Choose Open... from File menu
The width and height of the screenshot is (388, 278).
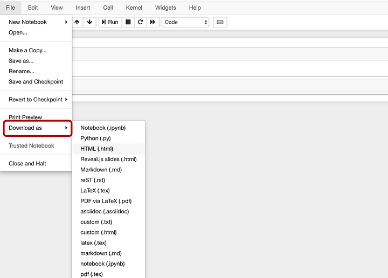36,32
